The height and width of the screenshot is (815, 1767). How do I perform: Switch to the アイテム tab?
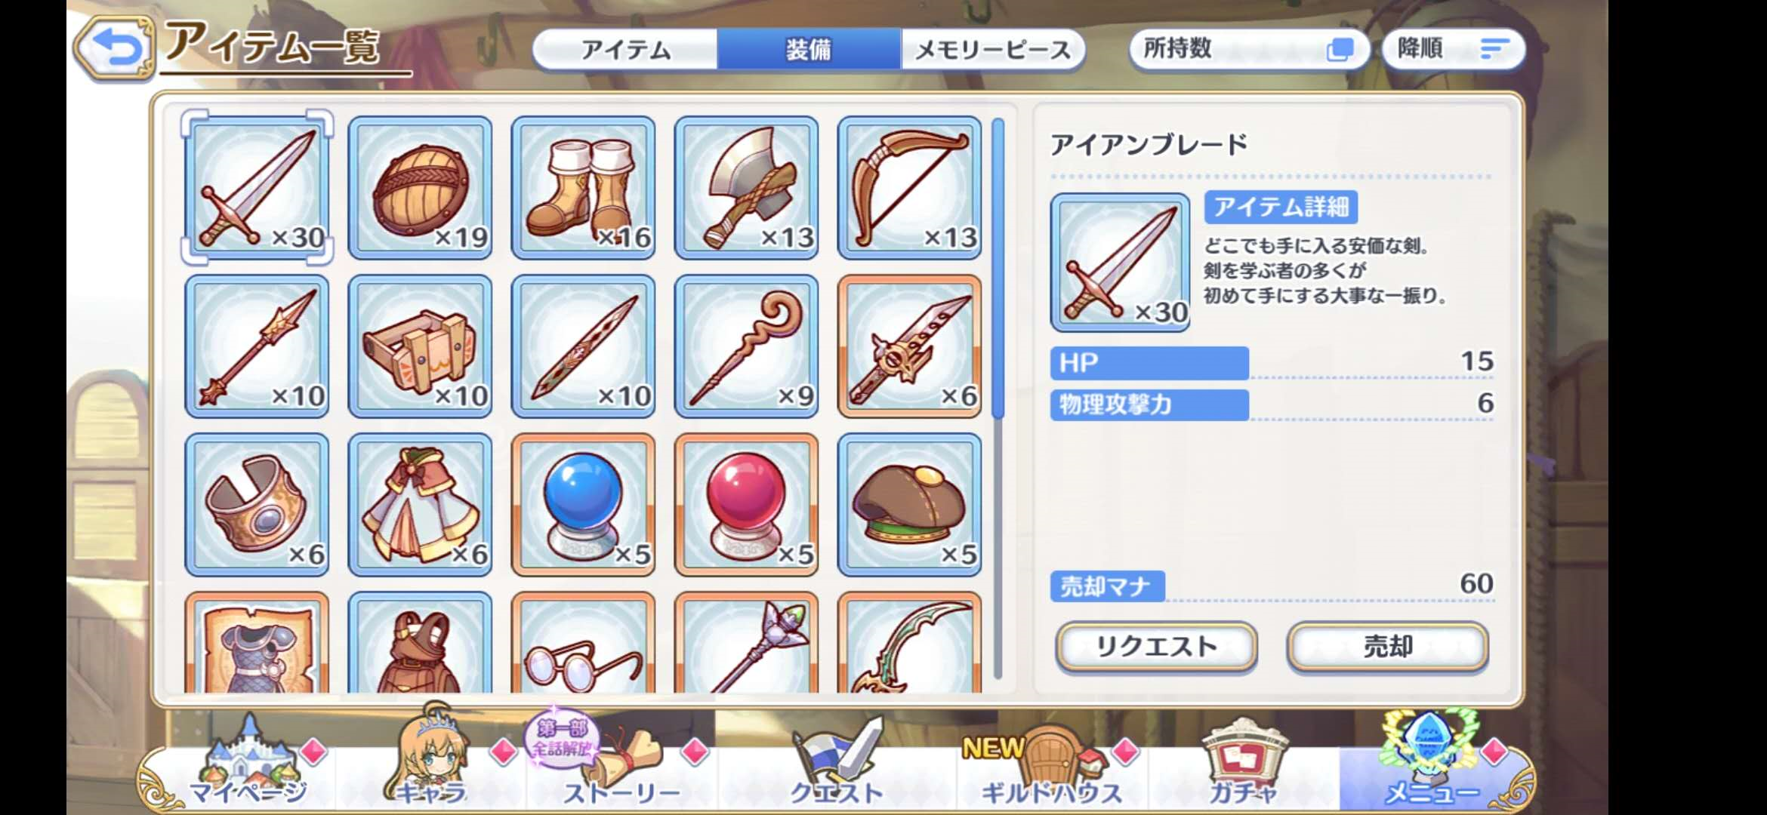tap(625, 50)
